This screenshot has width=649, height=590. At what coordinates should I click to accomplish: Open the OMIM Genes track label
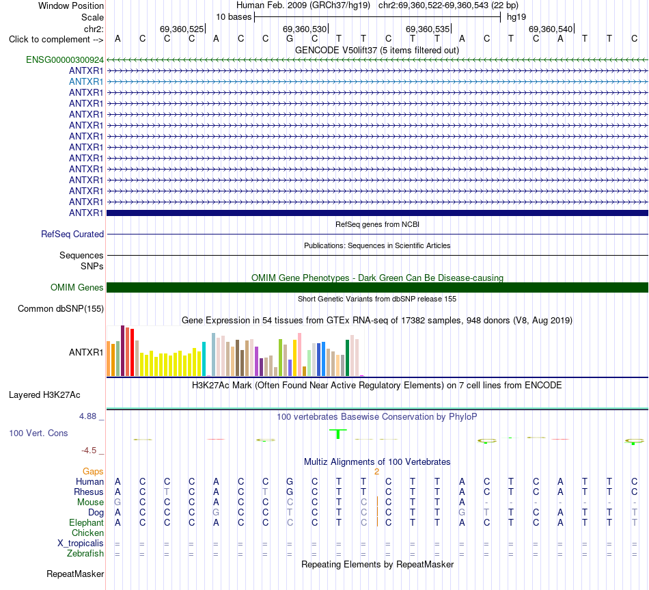77,288
